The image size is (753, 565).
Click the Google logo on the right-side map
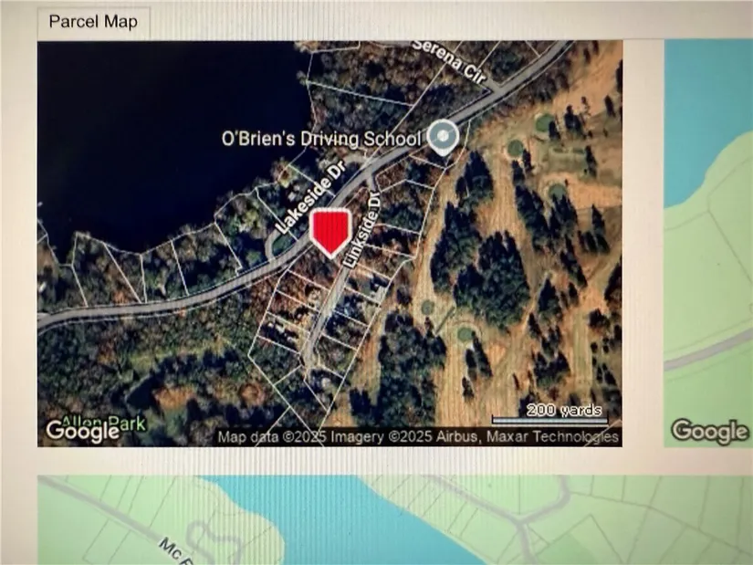pyautogui.click(x=710, y=431)
